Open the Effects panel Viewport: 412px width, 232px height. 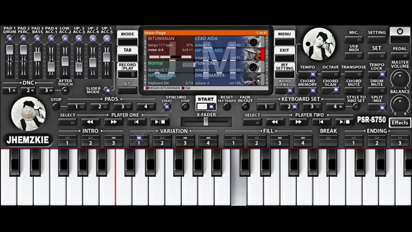pos(400,123)
